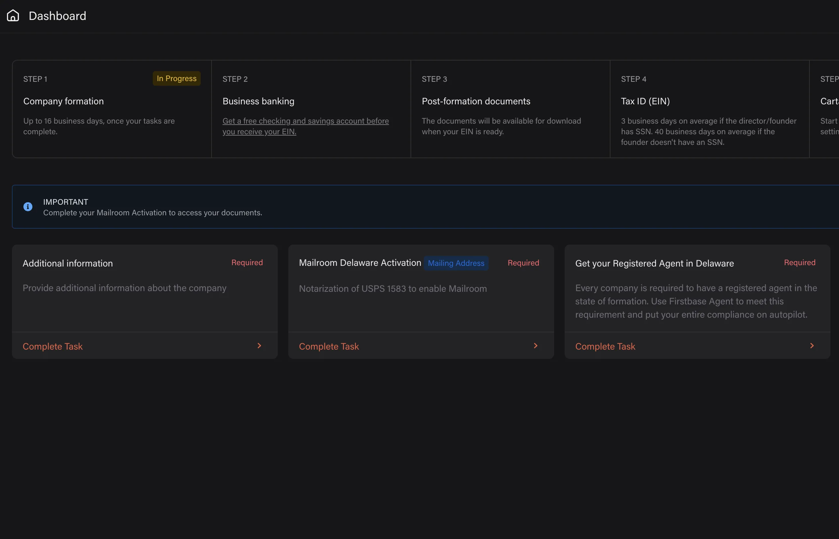Click the arrow on the Mailroom Delaware Activation card
This screenshot has height=539, width=839.
click(x=535, y=346)
